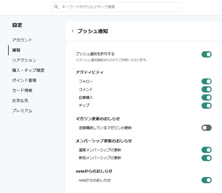
Task: Open the アカウント settings menu item
Action: tap(22, 40)
